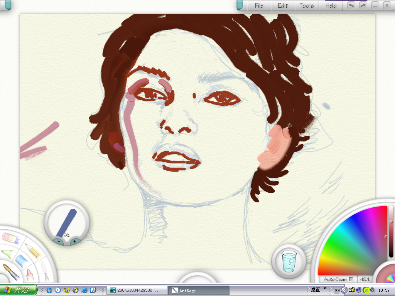Select the Eraser tool in the tool picker
The height and width of the screenshot is (296, 395).
tap(10, 238)
